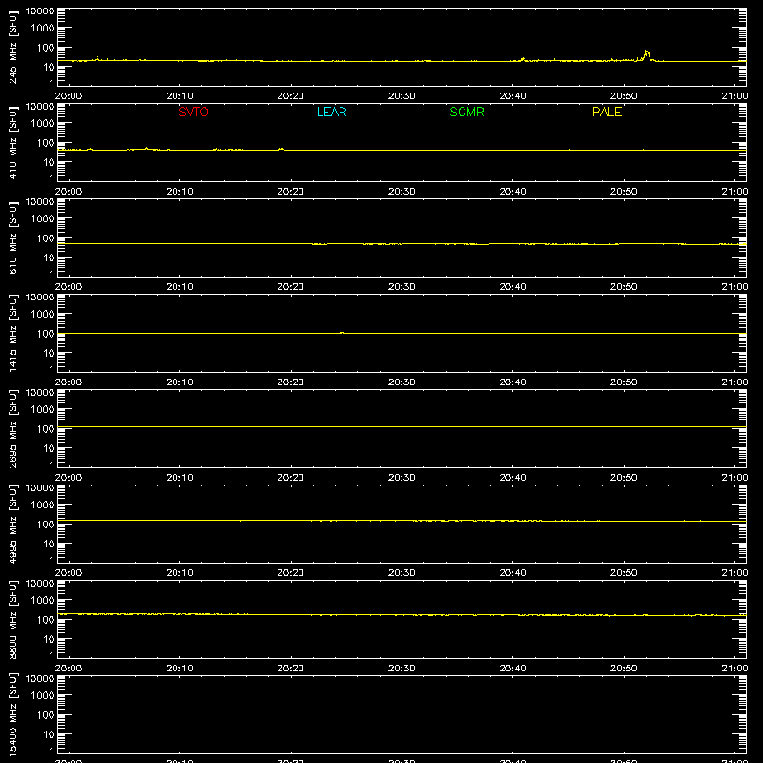The image size is (763, 763).
Task: Click the 20:00 tick label under 410 MHz plot
Action: 69,192
